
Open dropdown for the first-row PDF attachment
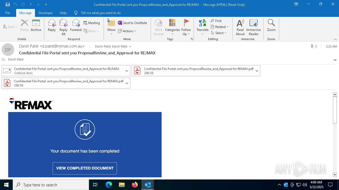click(x=257, y=71)
